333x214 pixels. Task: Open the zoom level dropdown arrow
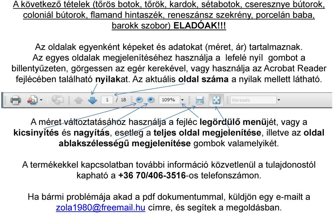pyautogui.click(x=182, y=100)
